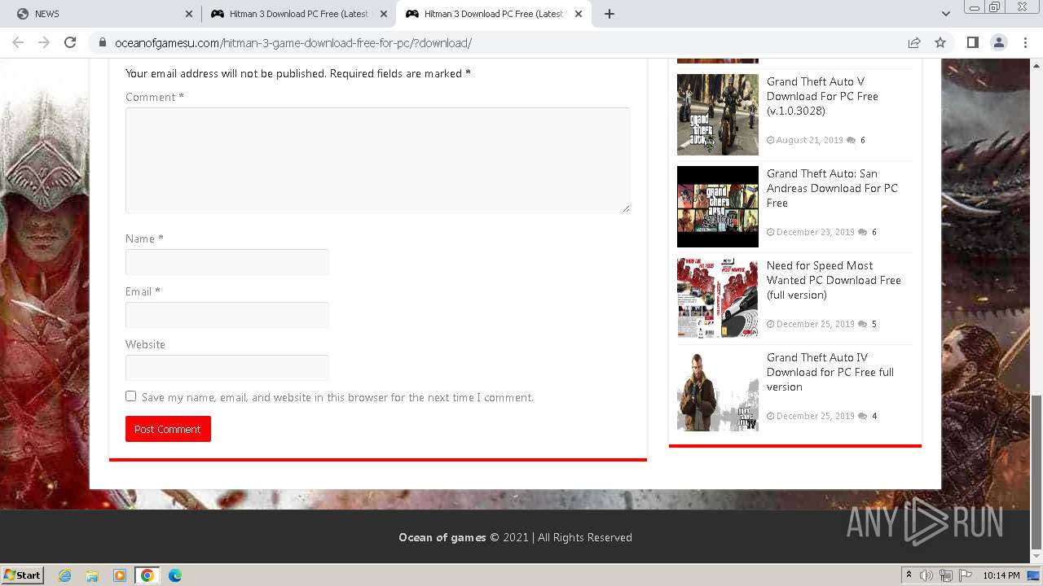Screen dimensions: 1043x586
Task: Focus the Name input field
Action: (227, 262)
